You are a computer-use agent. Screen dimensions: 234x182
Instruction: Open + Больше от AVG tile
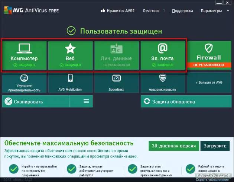coord(209,82)
